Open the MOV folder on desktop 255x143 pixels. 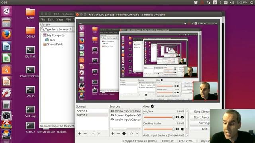click(x=30, y=14)
